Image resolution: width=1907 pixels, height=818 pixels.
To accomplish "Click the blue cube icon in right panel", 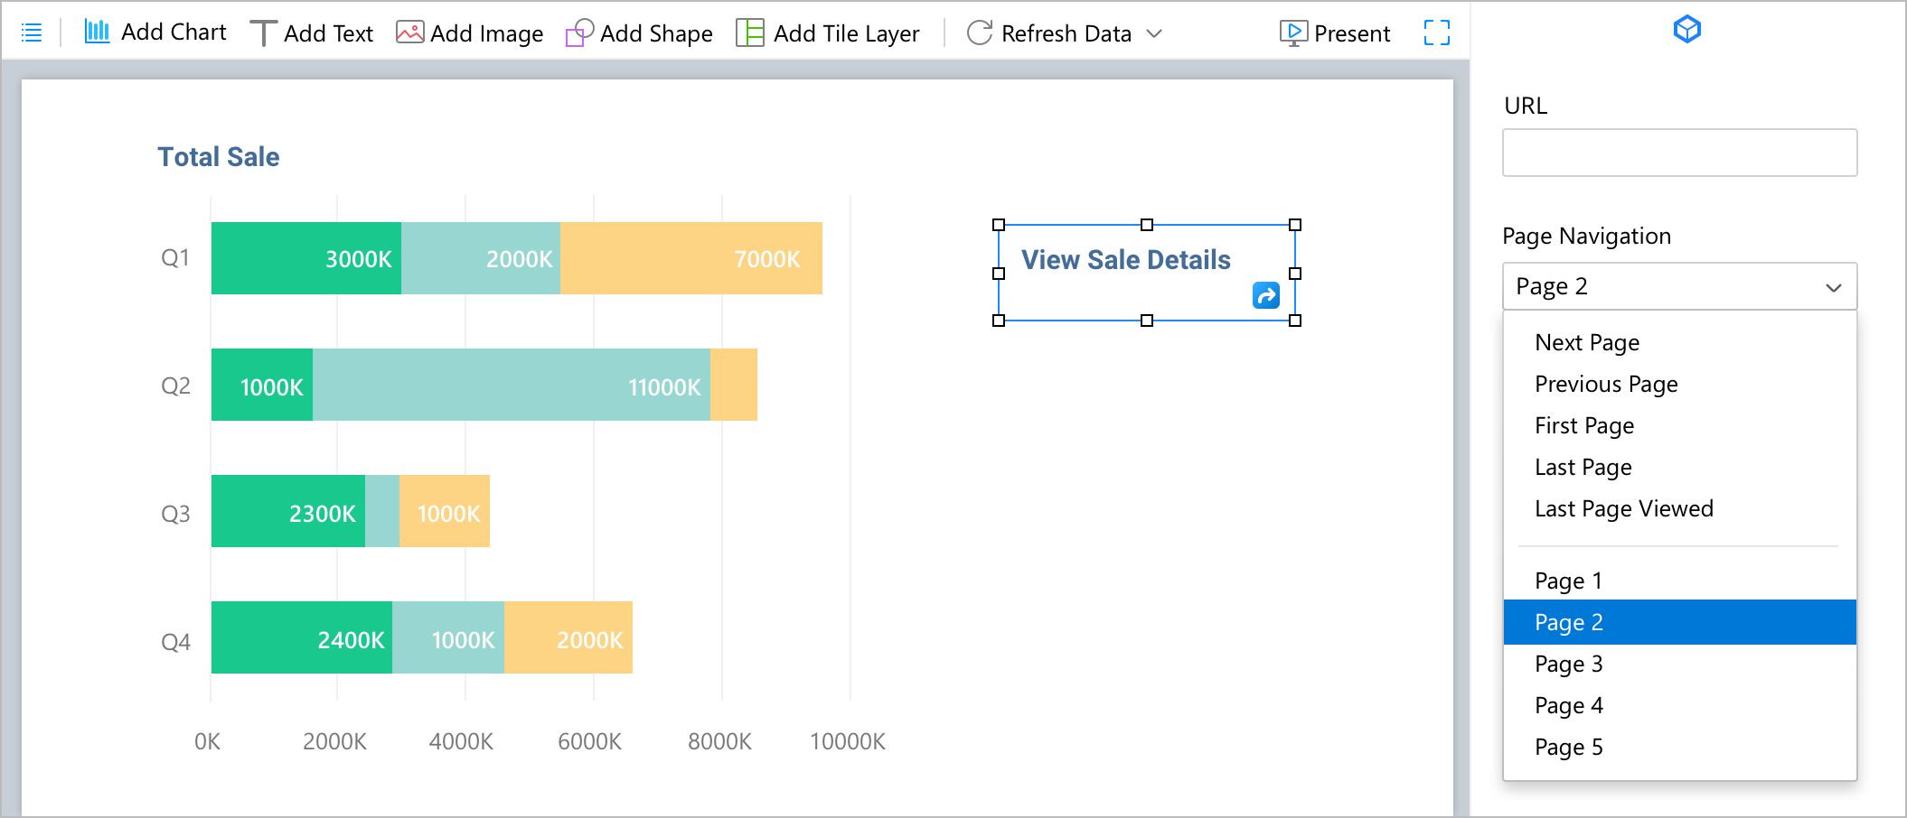I will (x=1686, y=30).
